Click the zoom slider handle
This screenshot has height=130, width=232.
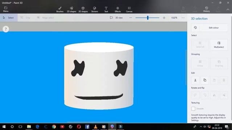coord(148,18)
